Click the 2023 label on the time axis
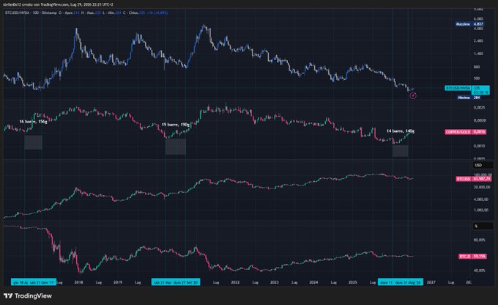This screenshot has width=498, height=305. click(274, 282)
